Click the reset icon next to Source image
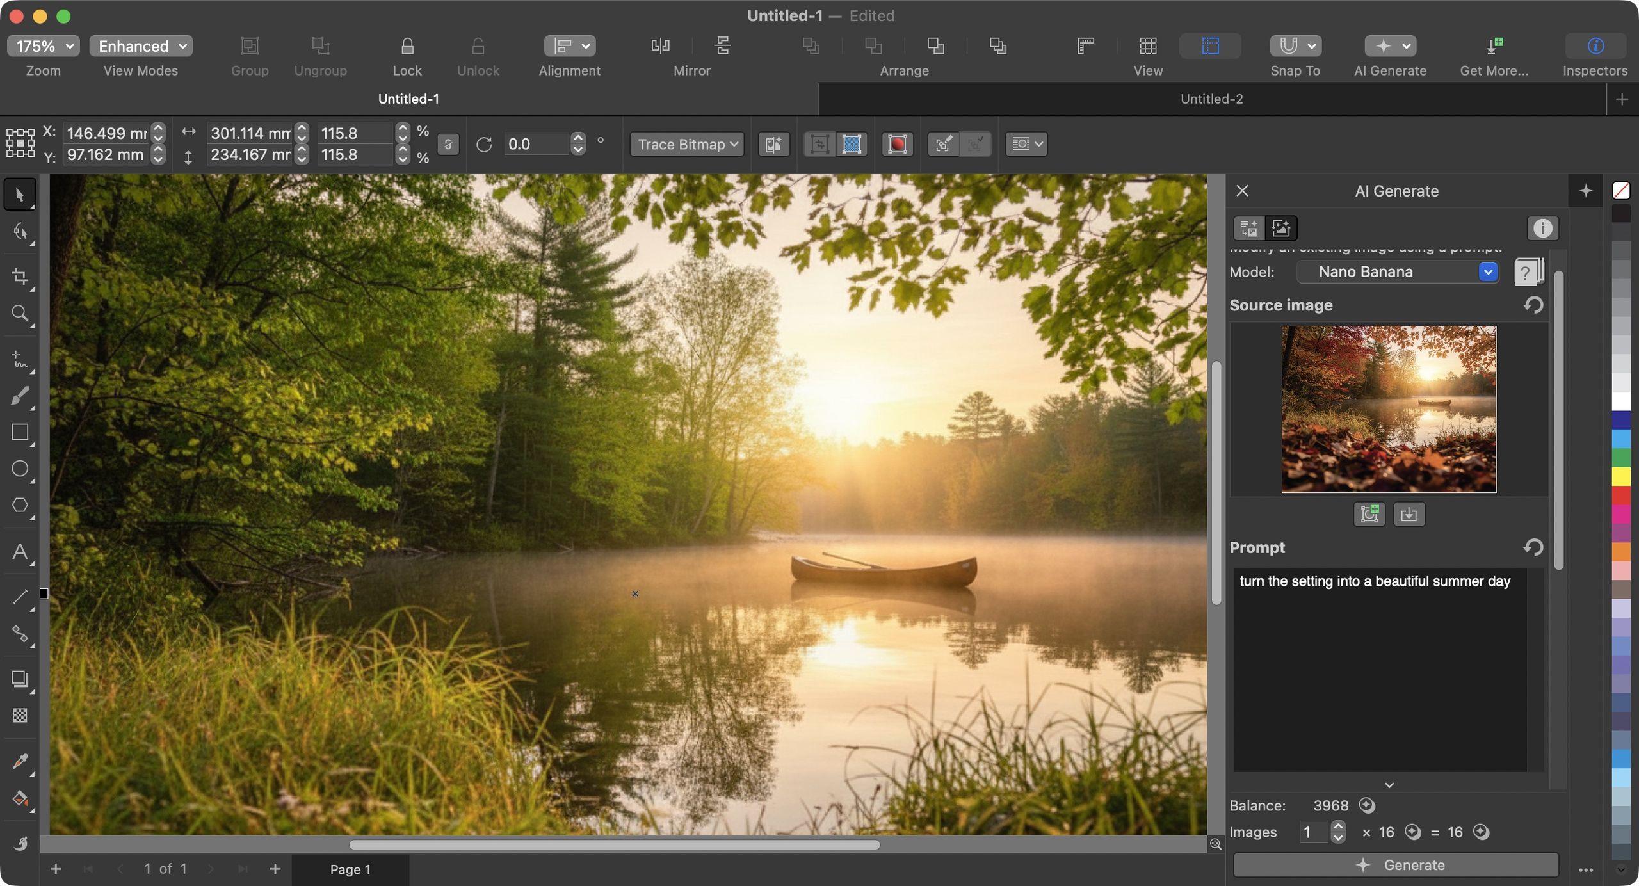Screen dimensions: 1639x886 [x=1534, y=305]
